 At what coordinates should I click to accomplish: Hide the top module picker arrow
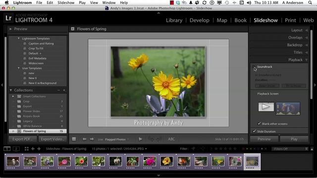point(158,13)
